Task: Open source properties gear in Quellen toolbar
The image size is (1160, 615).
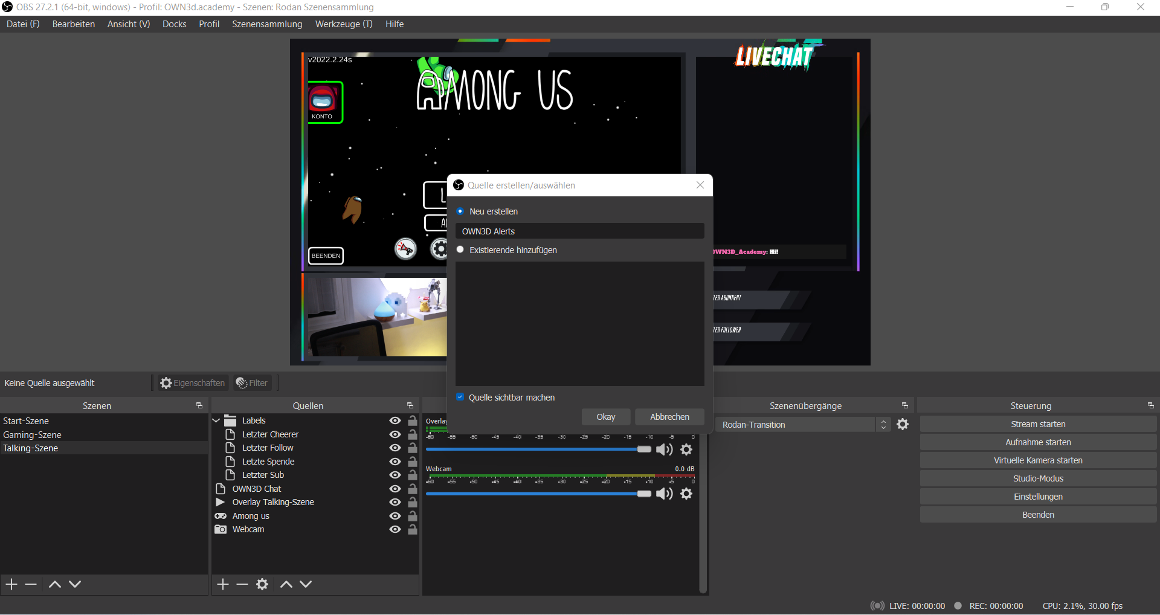Action: (x=262, y=584)
